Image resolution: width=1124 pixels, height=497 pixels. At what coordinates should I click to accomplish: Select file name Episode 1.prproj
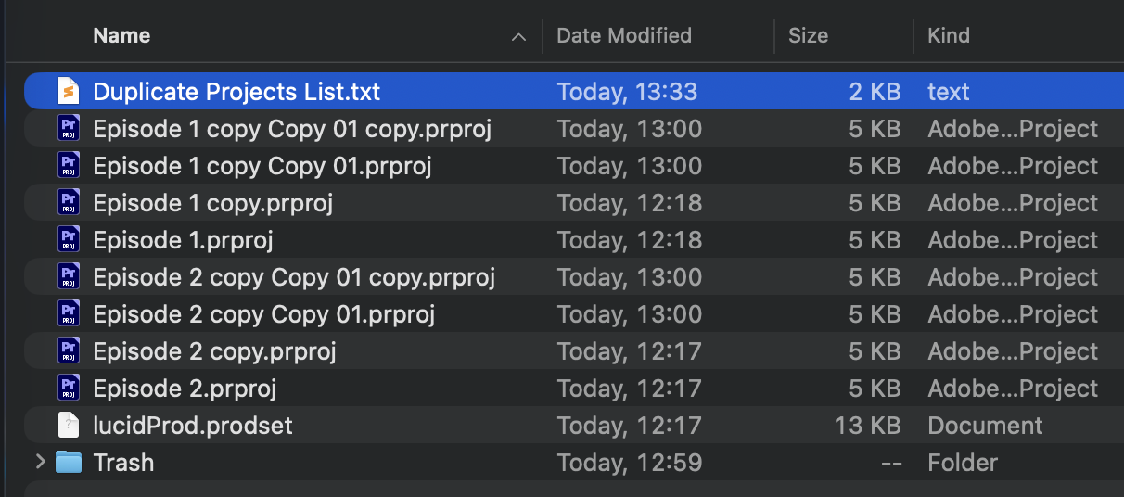[184, 240]
